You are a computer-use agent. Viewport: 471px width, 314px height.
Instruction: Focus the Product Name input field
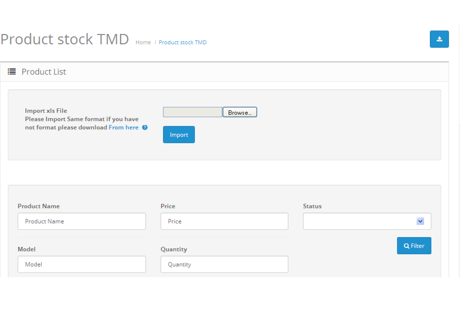[x=82, y=221]
